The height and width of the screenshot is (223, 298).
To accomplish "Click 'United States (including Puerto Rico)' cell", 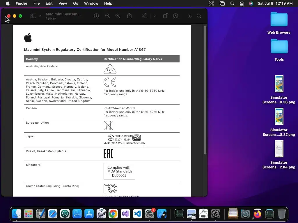I will tap(52, 186).
